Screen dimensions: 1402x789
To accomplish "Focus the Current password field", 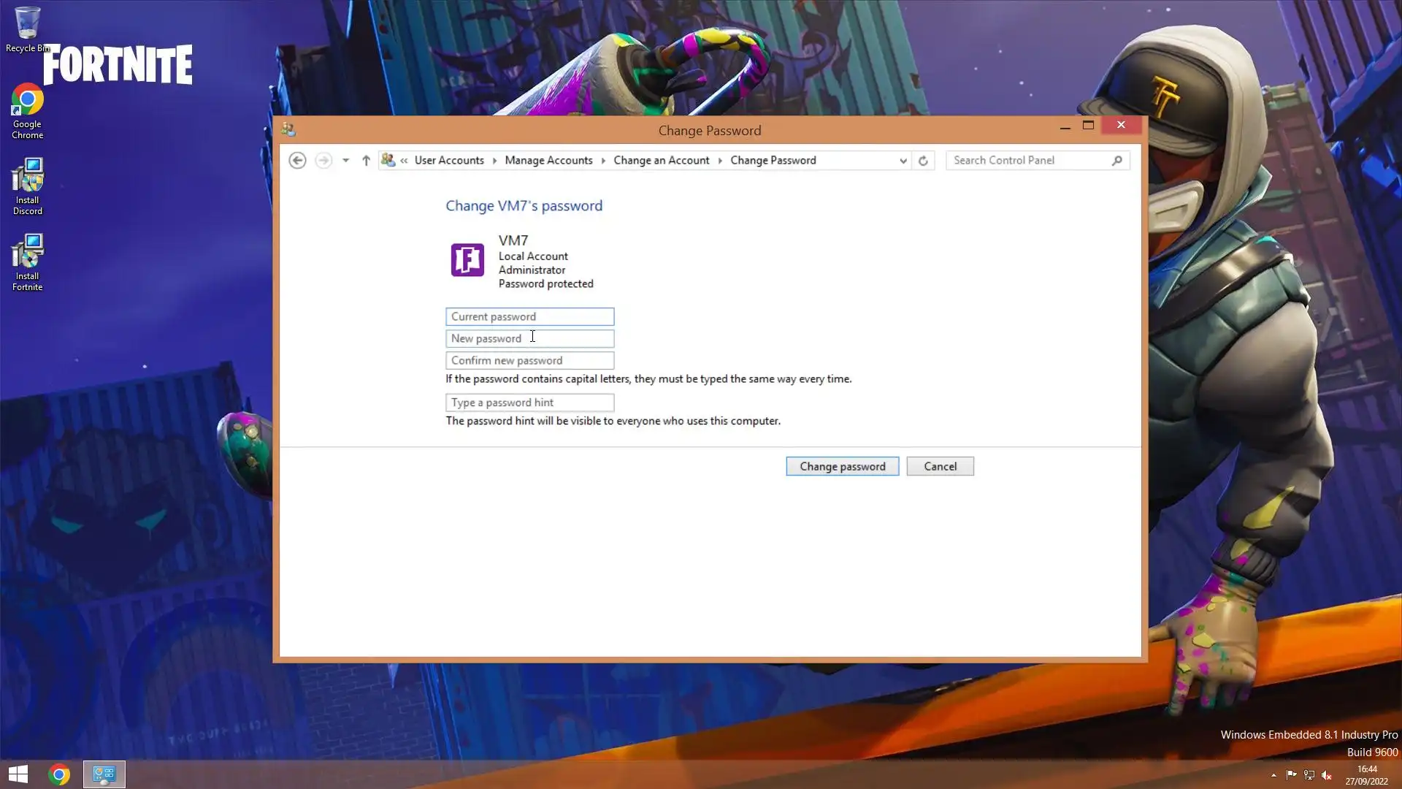I will [529, 316].
